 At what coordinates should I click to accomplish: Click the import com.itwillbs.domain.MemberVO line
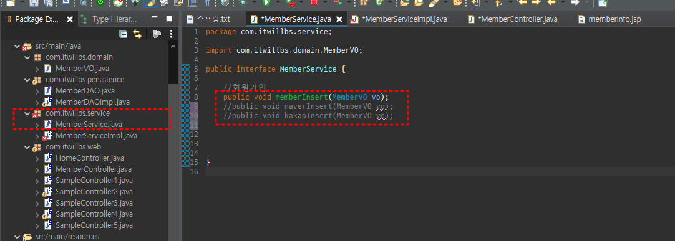pyautogui.click(x=284, y=50)
